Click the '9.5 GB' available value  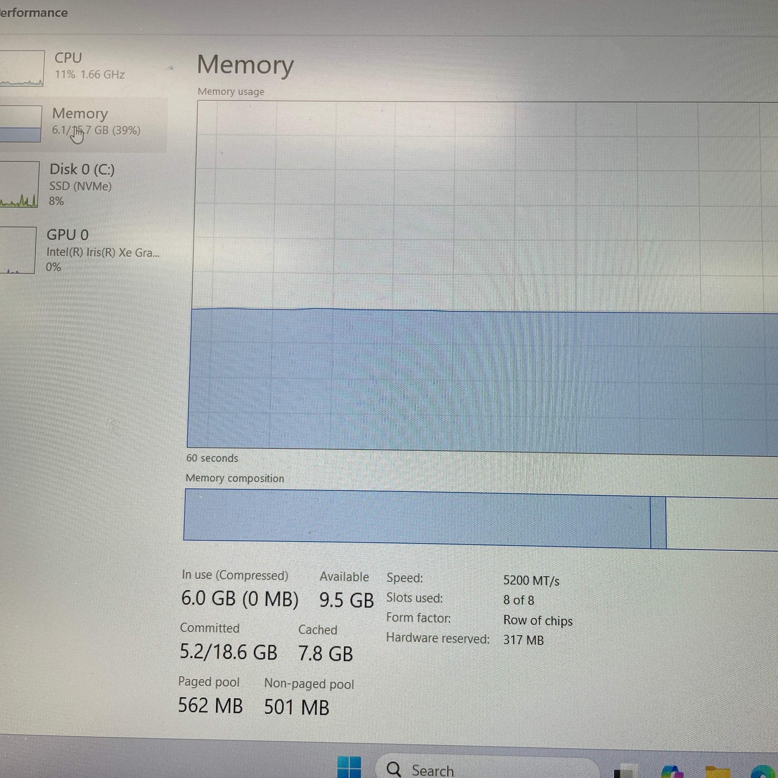(346, 600)
